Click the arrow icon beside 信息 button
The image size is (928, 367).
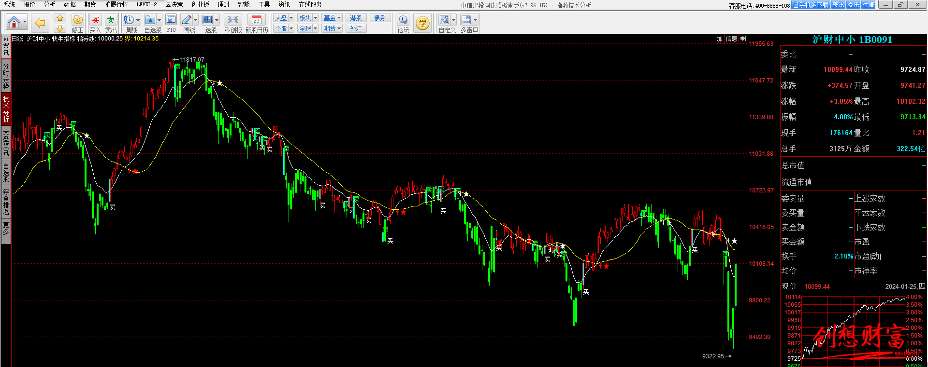click(743, 39)
